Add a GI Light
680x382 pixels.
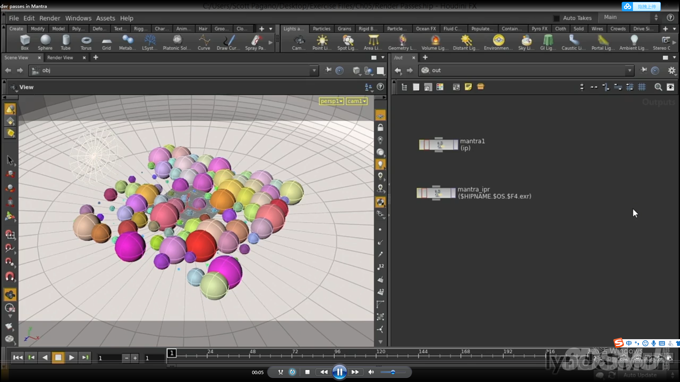tap(548, 42)
